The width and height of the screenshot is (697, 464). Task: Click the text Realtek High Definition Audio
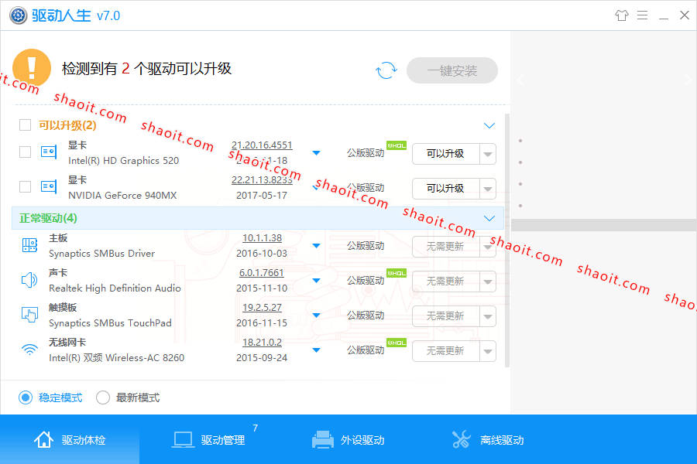[115, 288]
